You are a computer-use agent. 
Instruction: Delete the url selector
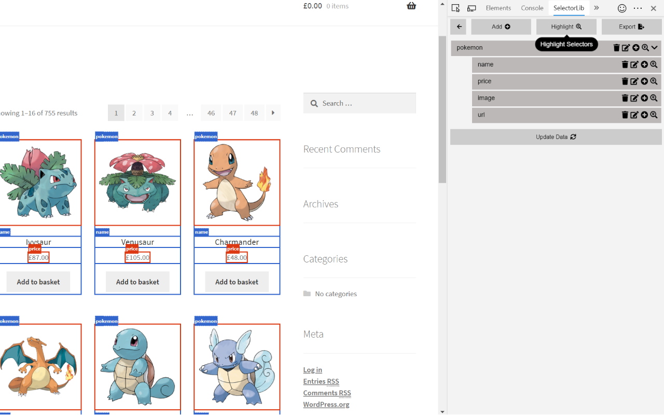pos(625,115)
